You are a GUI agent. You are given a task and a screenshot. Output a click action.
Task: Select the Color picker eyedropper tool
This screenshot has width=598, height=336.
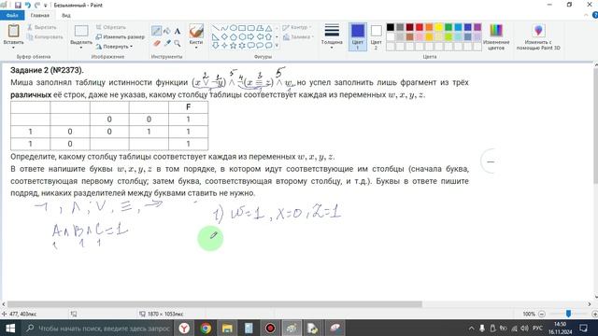point(167,43)
